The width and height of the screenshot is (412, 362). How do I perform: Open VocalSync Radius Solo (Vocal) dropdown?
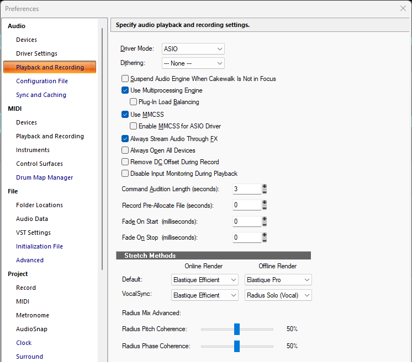[x=278, y=295]
